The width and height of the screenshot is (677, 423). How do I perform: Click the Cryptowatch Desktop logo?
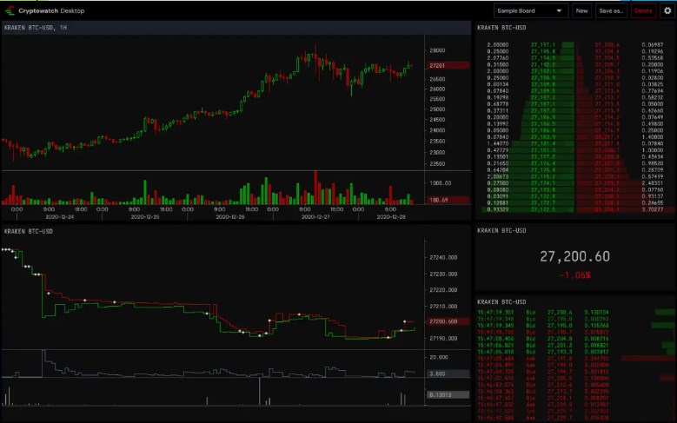pyautogui.click(x=45, y=10)
